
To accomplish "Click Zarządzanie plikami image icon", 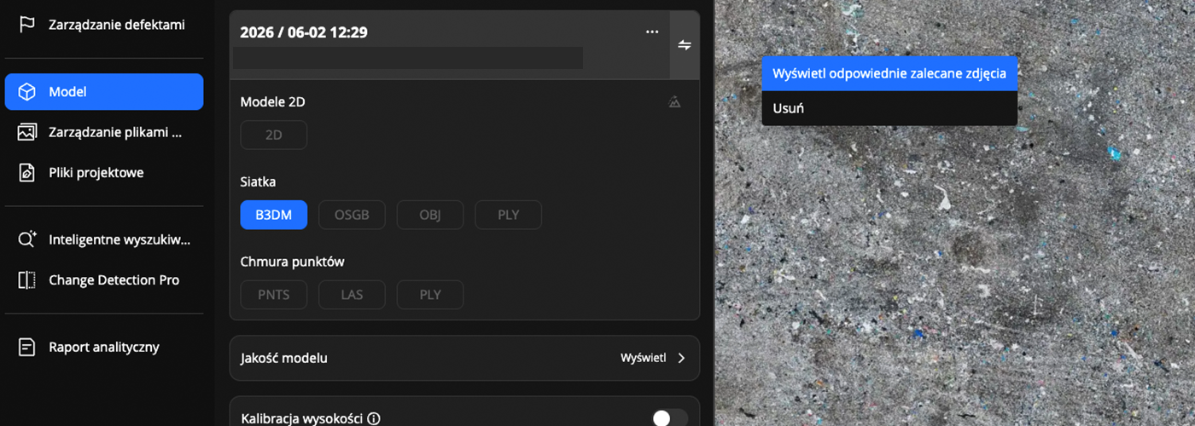I will (x=26, y=132).
